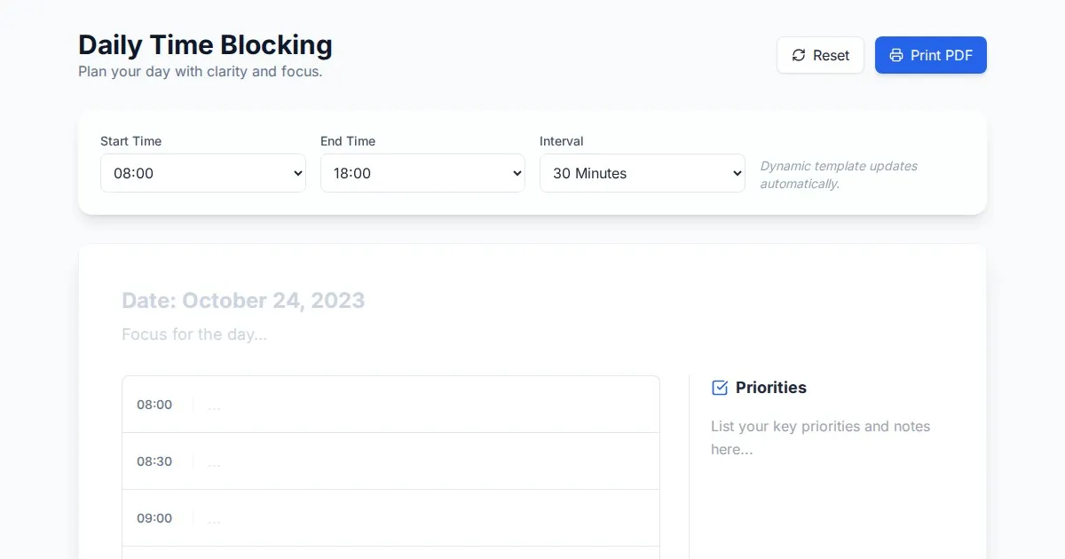This screenshot has width=1065, height=559.
Task: Click the Daily Time Blocking title
Action: pyautogui.click(x=205, y=44)
